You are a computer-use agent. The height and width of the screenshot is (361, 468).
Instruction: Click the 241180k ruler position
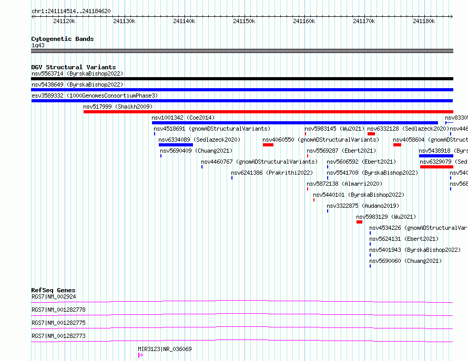424,21
